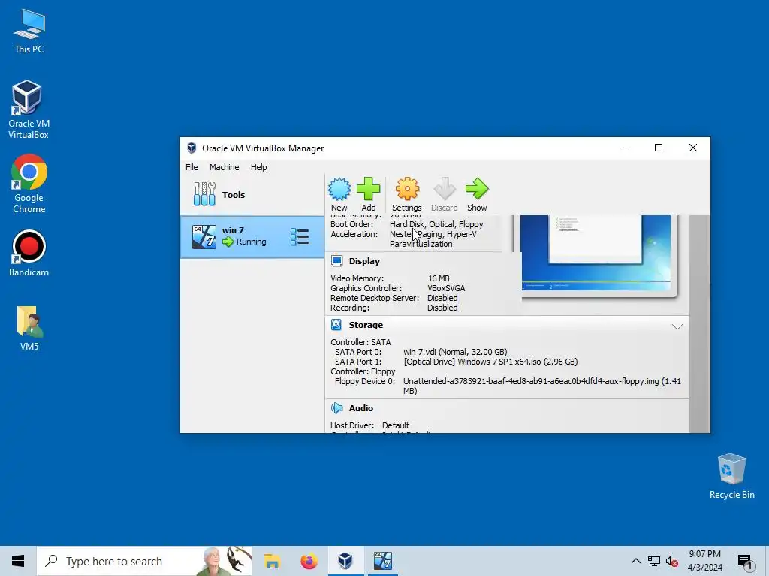Open Firefox from the taskbar
Screen dimensions: 769x576
pos(309,561)
